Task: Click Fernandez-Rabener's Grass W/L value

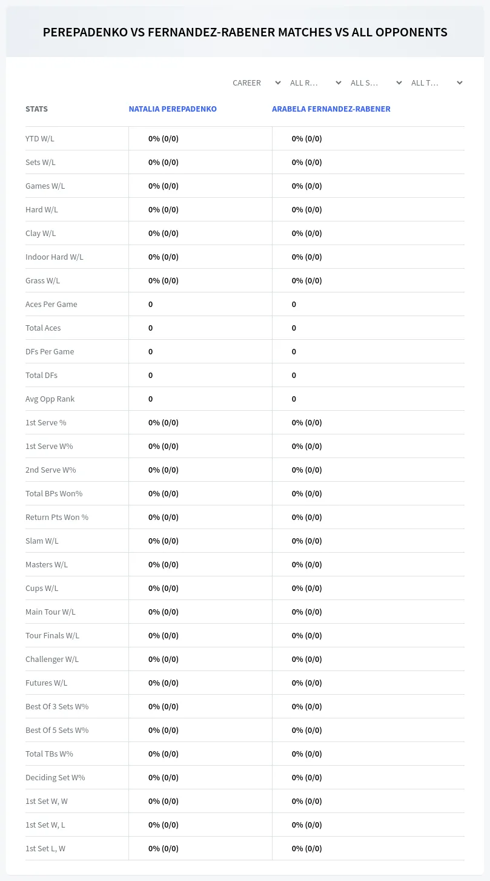Action: 307,280
